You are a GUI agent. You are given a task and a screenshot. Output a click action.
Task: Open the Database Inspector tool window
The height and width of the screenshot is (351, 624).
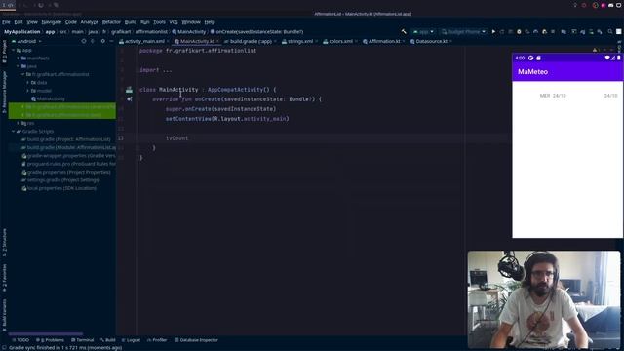[197, 340]
